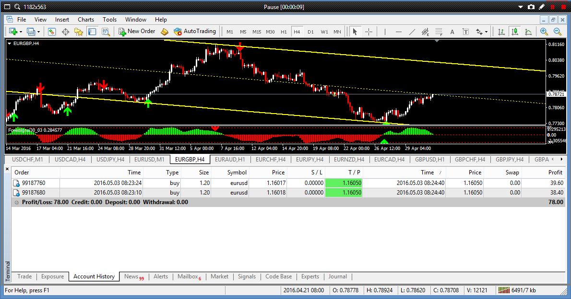The height and width of the screenshot is (299, 571).
Task: Select order row 99187680
Action: pyautogui.click(x=288, y=193)
